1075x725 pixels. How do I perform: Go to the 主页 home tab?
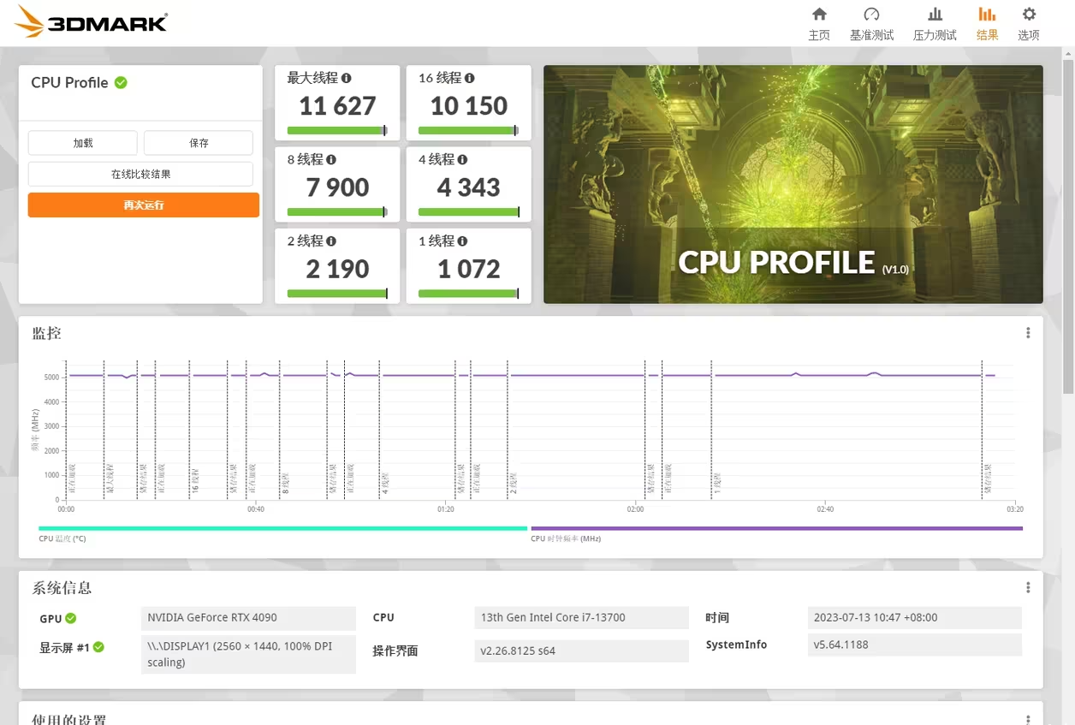819,23
